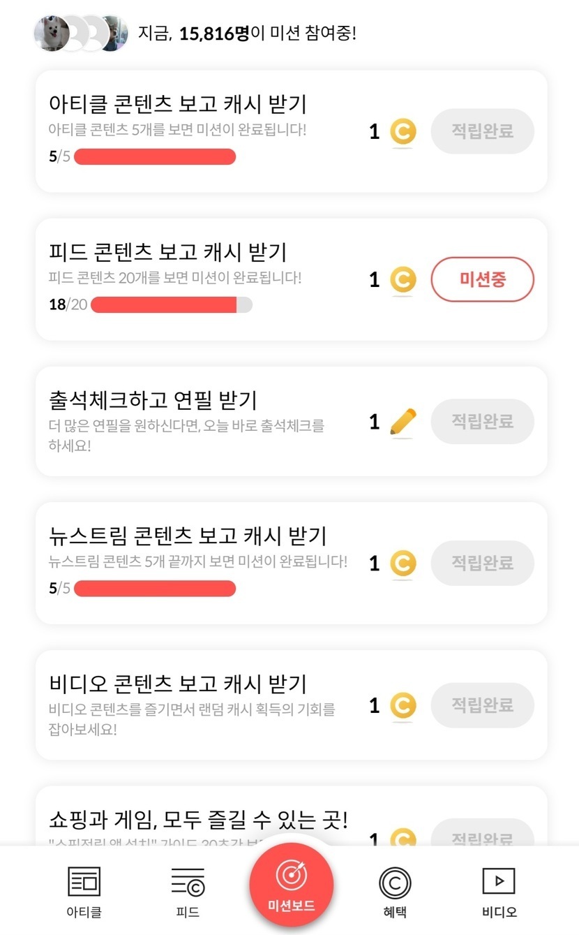Tap the cash coin in 비디오 콘텐츠 mission

coord(403,705)
